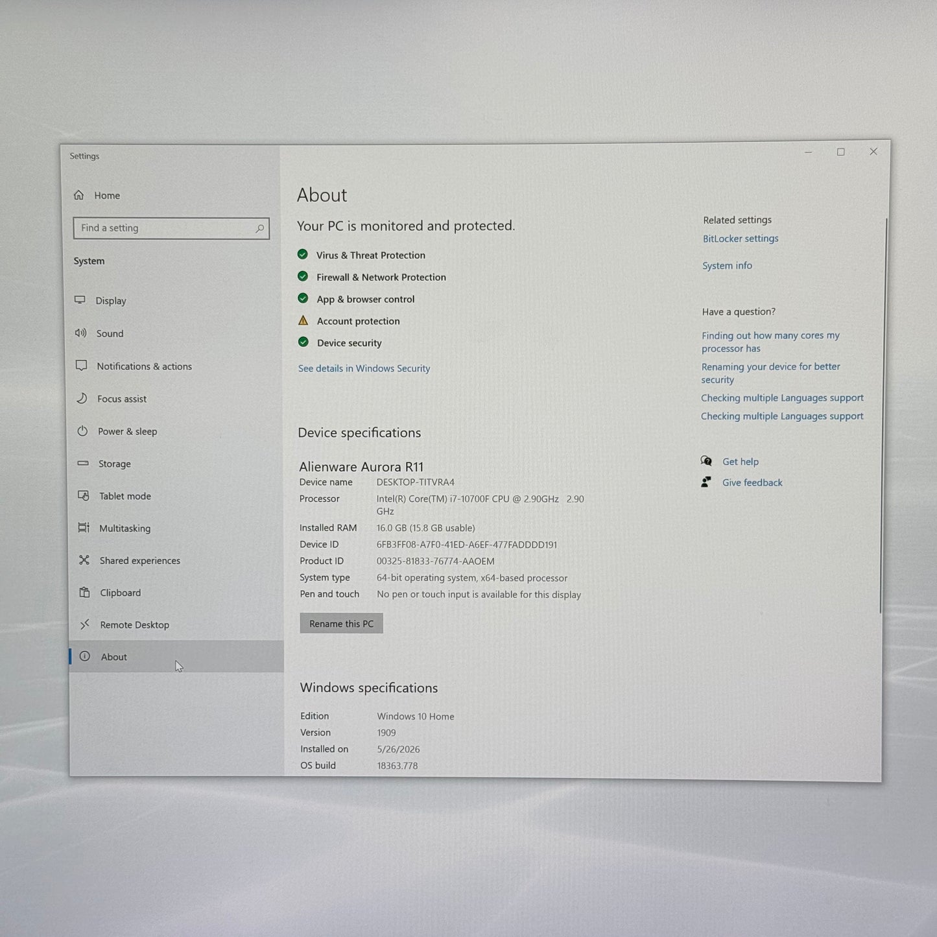The width and height of the screenshot is (937, 937).
Task: Open first Checking multiple Languages support link
Action: click(782, 397)
